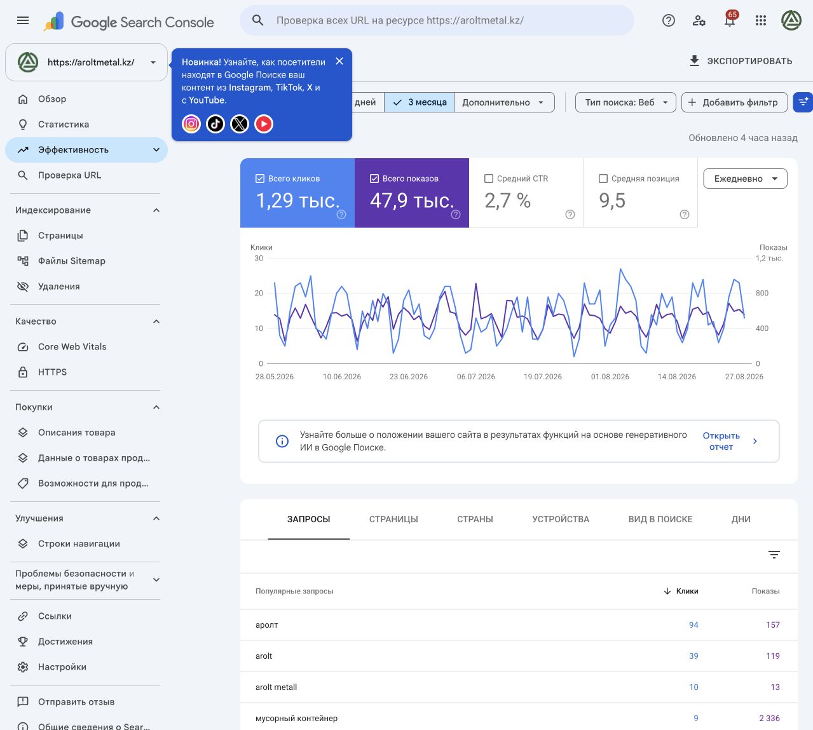Open Обзор in sidebar
The width and height of the screenshot is (813, 730).
(86, 99)
